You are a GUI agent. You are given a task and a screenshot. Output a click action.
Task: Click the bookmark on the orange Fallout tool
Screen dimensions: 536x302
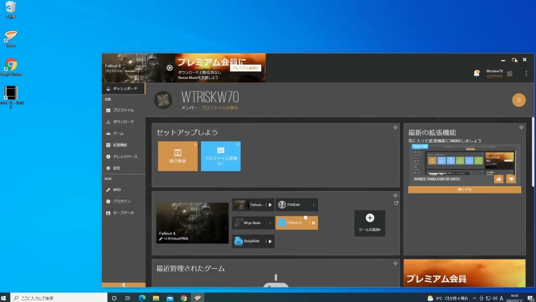click(306, 218)
